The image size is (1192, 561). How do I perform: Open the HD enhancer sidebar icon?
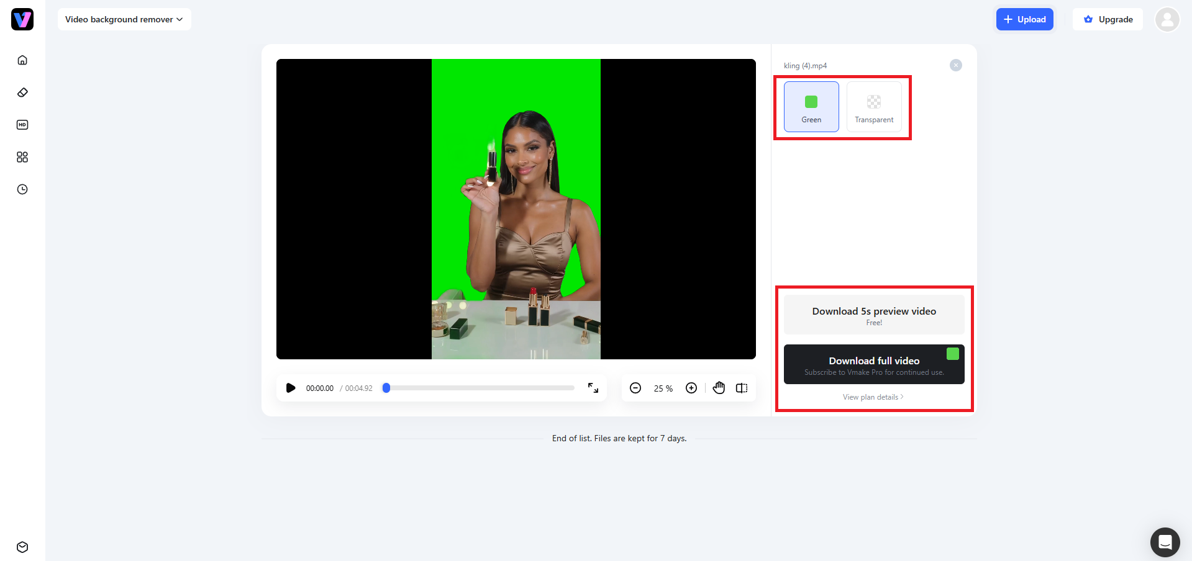click(x=22, y=125)
